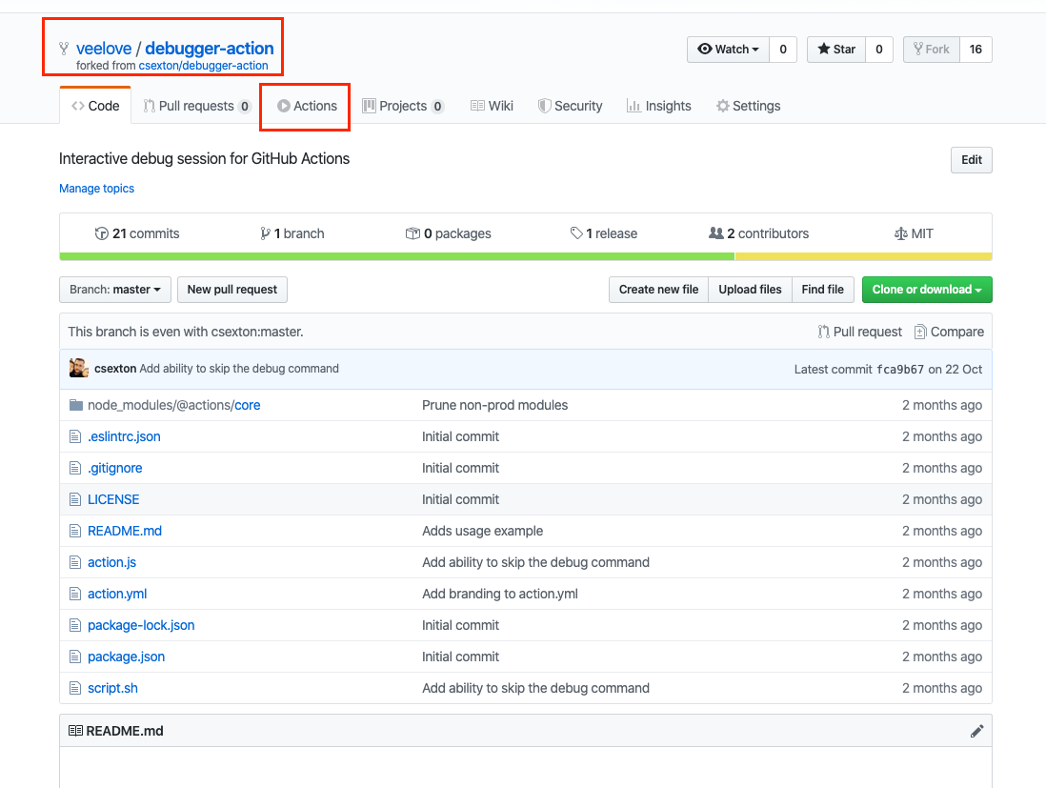The image size is (1046, 788).
Task: Click the book icon in the README.md header
Action: click(75, 731)
